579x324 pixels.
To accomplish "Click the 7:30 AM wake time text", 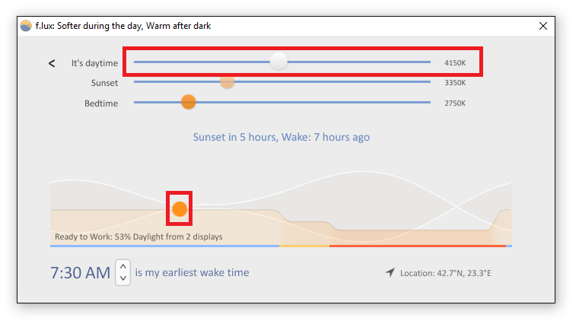I will (x=80, y=273).
